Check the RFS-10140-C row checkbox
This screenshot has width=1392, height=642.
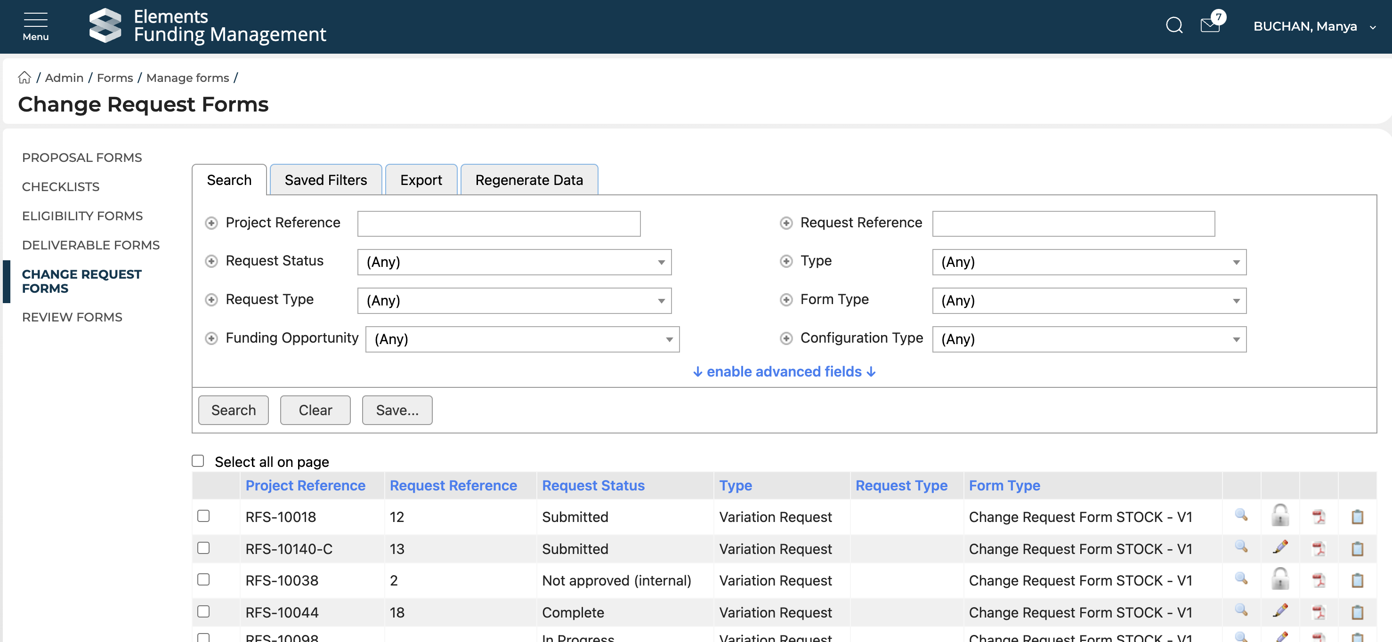[x=203, y=548]
